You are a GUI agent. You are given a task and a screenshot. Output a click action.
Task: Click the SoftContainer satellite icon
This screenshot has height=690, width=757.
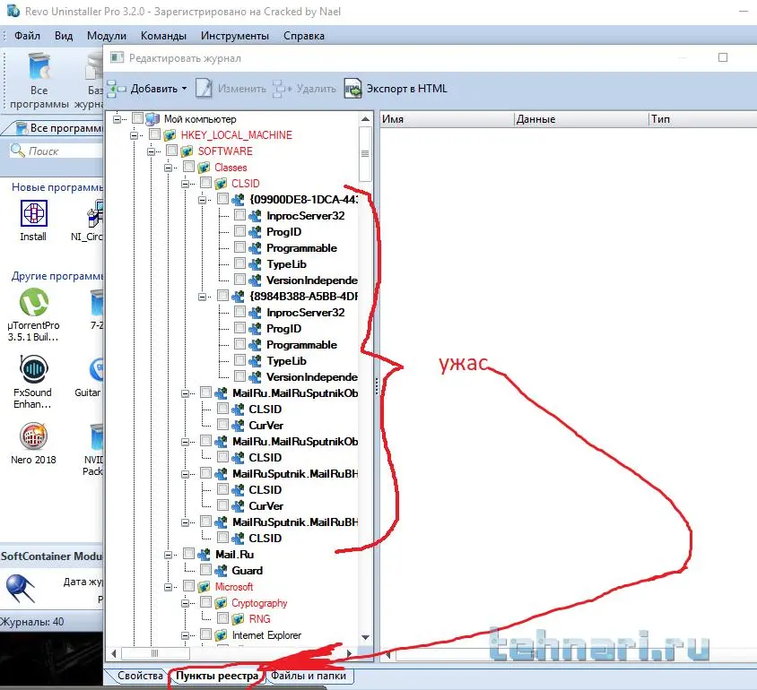click(x=21, y=588)
